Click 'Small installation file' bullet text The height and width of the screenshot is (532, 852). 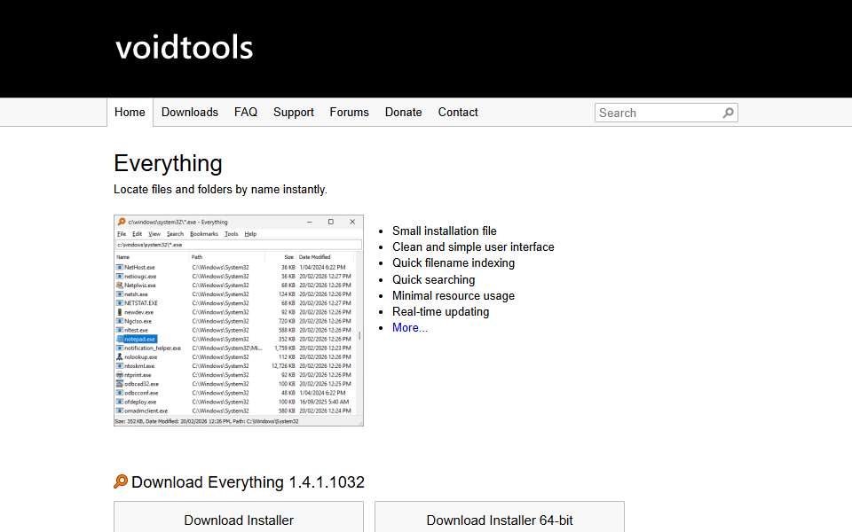[445, 231]
